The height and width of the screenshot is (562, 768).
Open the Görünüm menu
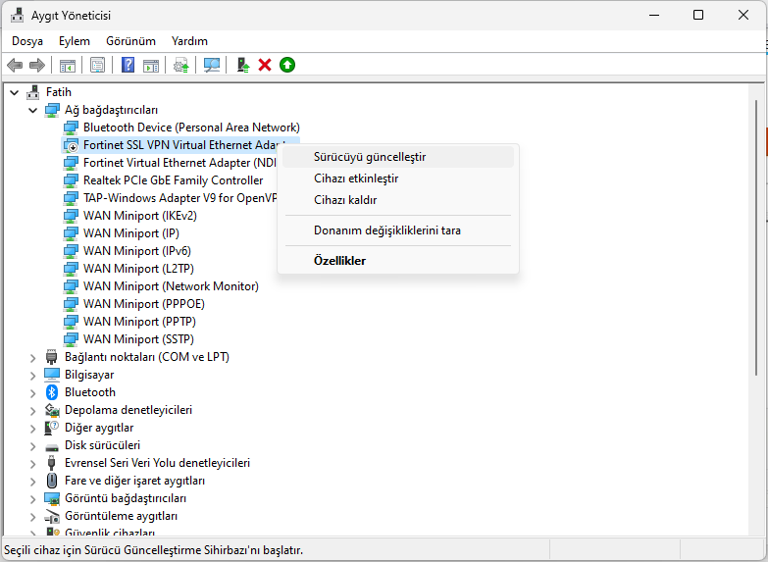click(x=130, y=41)
